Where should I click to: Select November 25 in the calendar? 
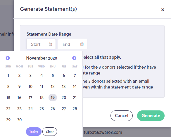coord(42,109)
